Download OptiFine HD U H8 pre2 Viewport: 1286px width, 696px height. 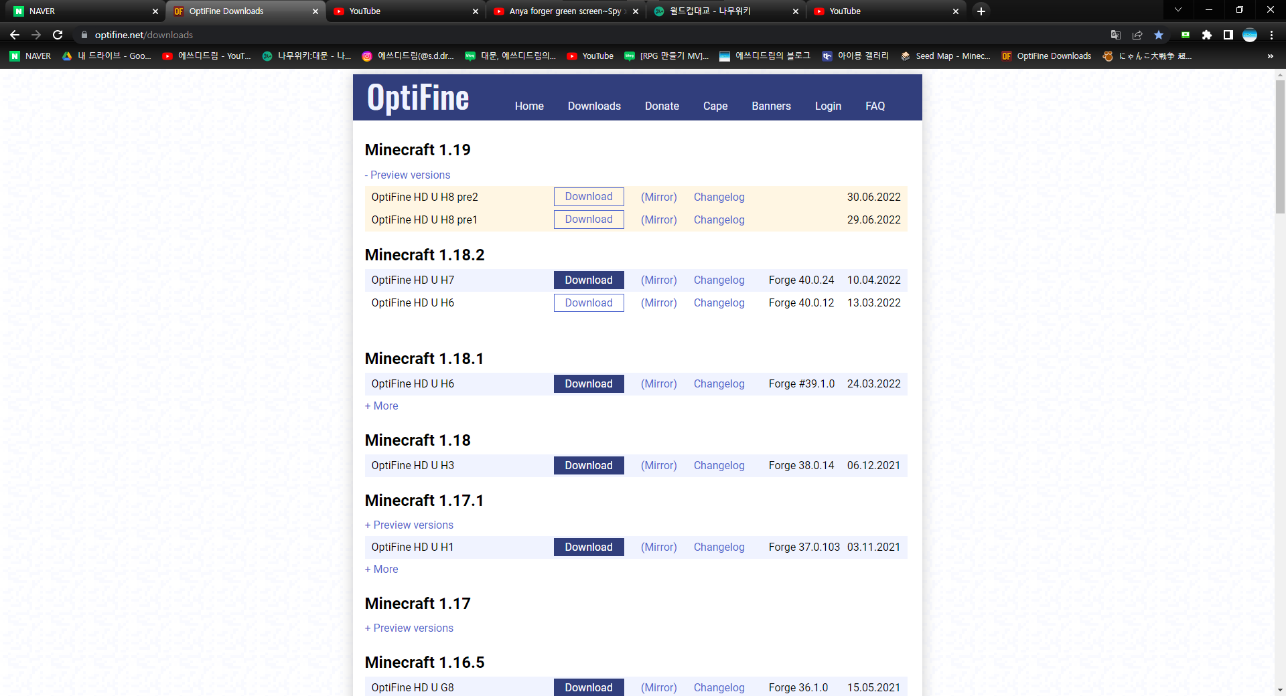tap(589, 197)
